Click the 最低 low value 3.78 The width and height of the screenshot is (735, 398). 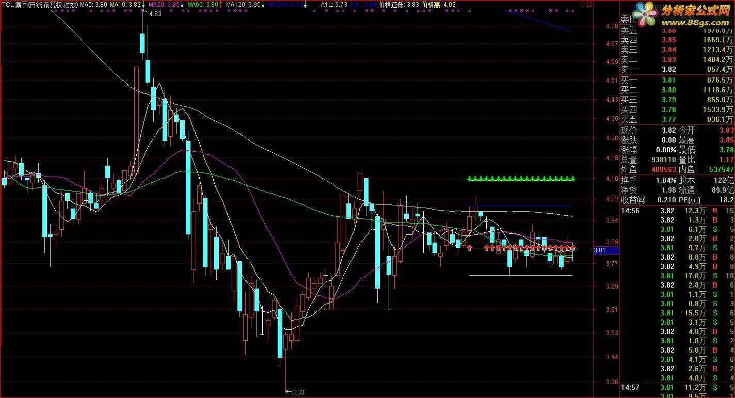tap(727, 150)
